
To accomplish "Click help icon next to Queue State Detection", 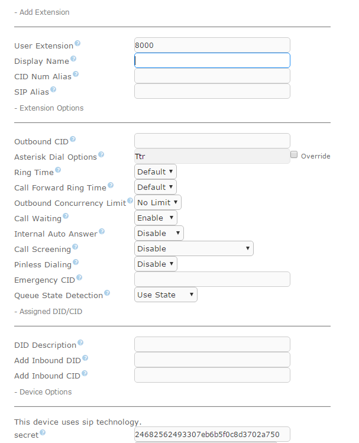I will click(x=107, y=293).
